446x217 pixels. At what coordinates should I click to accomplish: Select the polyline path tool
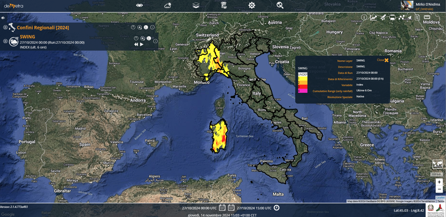[401, 18]
